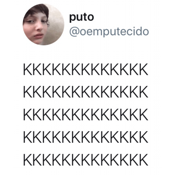
Task: Open the @oemputecido handle link
Action: click(x=109, y=31)
